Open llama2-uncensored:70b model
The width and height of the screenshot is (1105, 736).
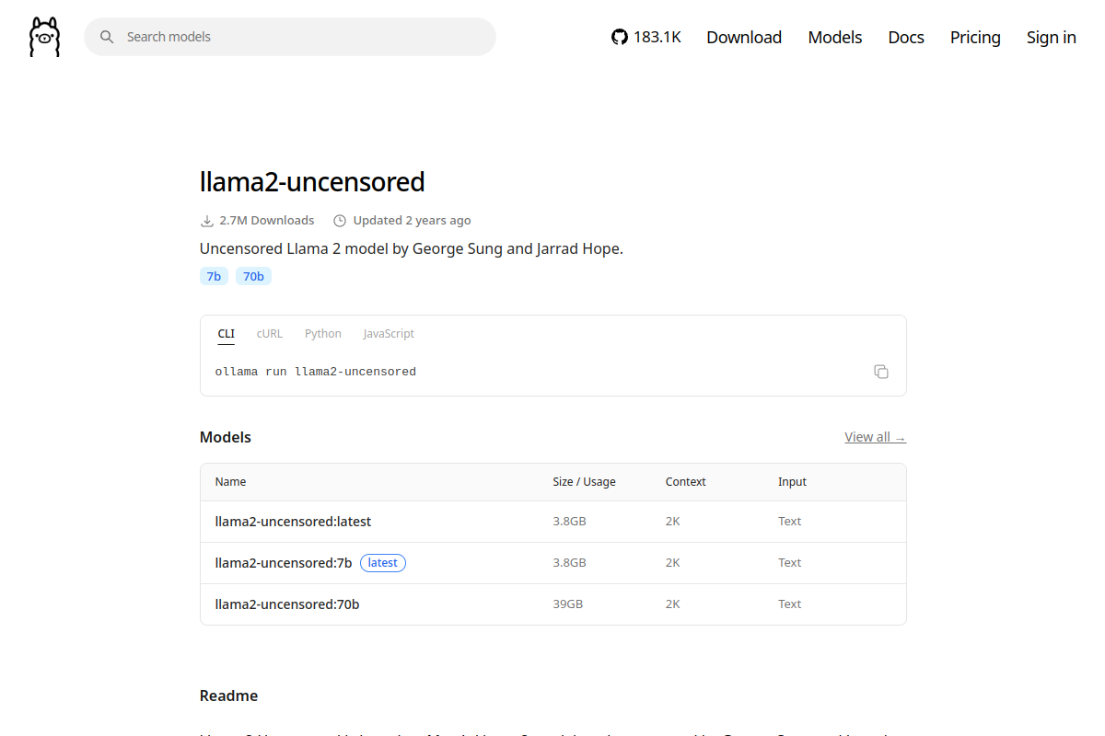pos(287,604)
